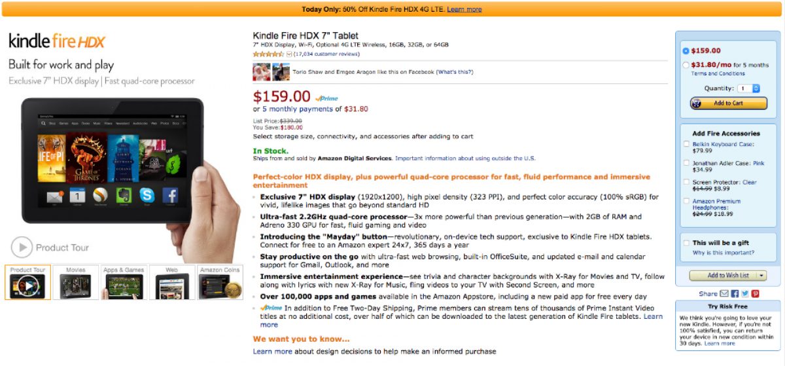Share on Pinterest icon
Image resolution: width=785 pixels, height=366 pixels.
pos(756,294)
